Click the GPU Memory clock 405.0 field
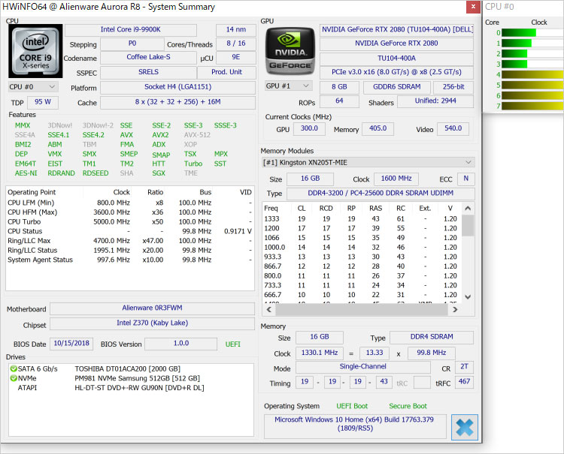 [x=378, y=128]
